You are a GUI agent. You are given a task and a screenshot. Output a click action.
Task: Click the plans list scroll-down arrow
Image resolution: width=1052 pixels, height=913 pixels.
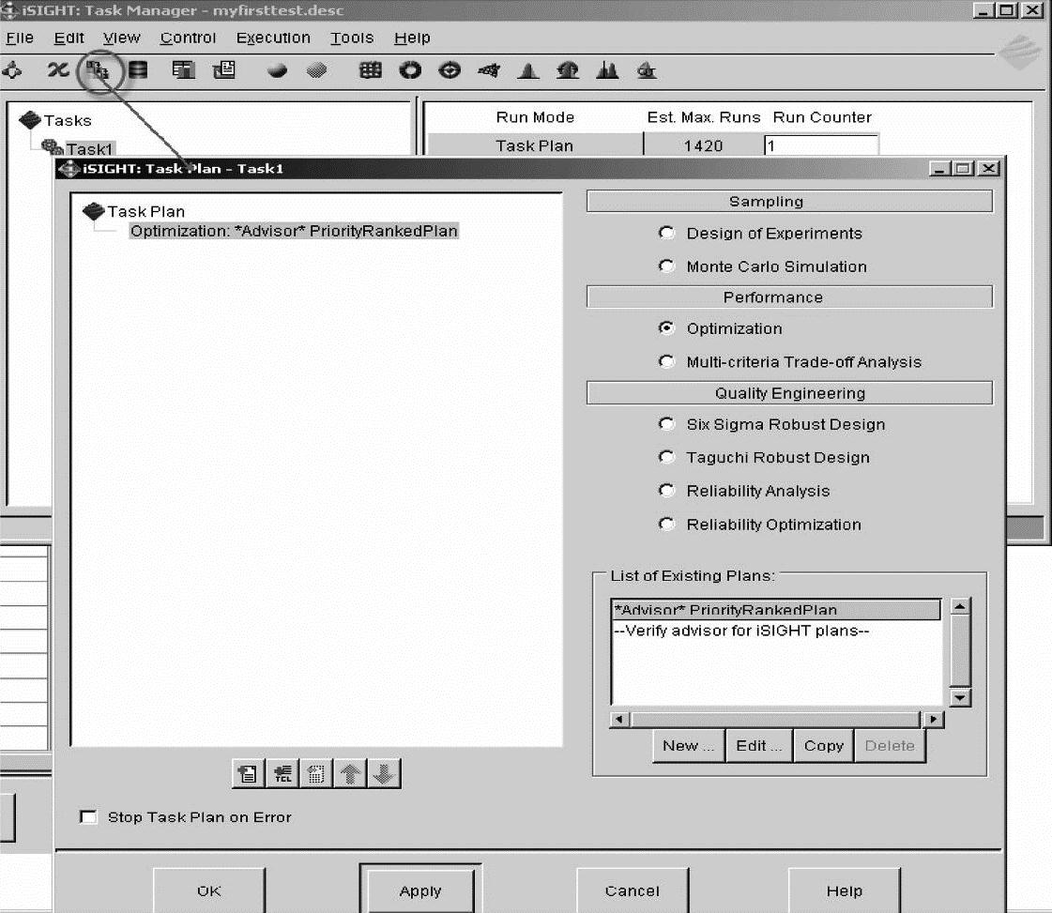point(961,698)
